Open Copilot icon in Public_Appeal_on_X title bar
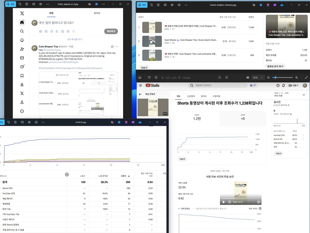The width and height of the screenshot is (310, 233). tap(90, 4)
